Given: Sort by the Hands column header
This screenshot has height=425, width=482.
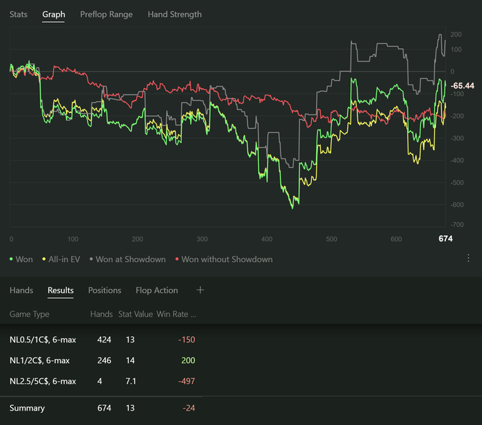Looking at the screenshot, I should coord(102,314).
